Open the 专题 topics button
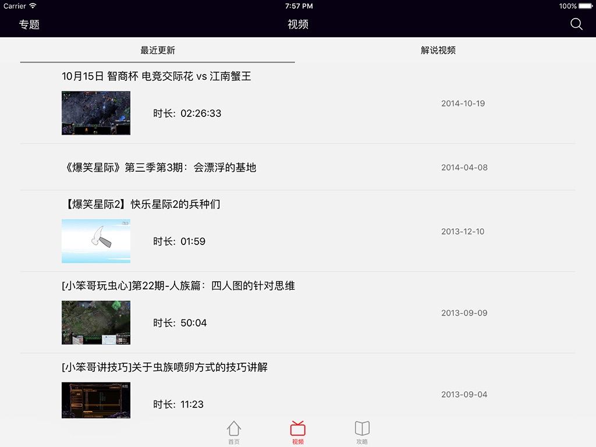596x447 pixels. pos(29,24)
